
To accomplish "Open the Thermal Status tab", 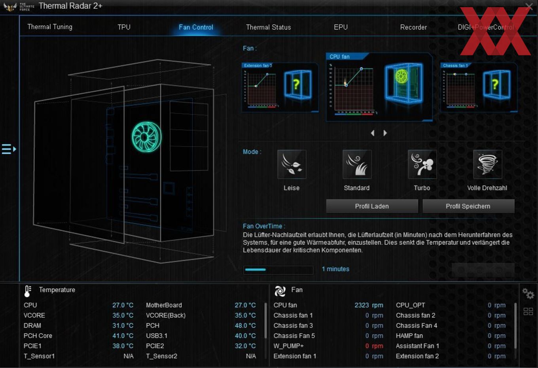I will point(269,27).
